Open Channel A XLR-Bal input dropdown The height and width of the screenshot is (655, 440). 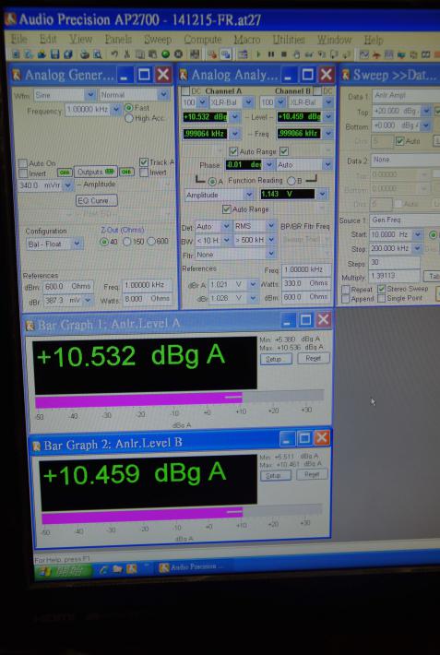click(x=248, y=101)
